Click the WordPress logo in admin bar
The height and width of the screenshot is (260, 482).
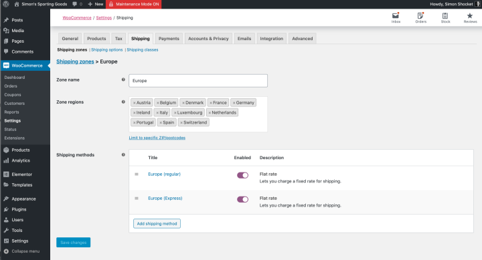tap(5, 4)
